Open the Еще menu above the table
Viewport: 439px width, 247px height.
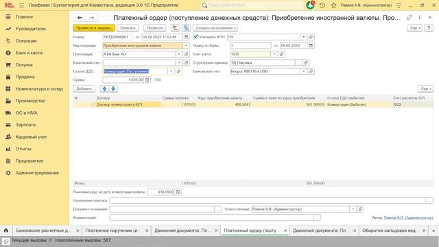tap(425, 89)
